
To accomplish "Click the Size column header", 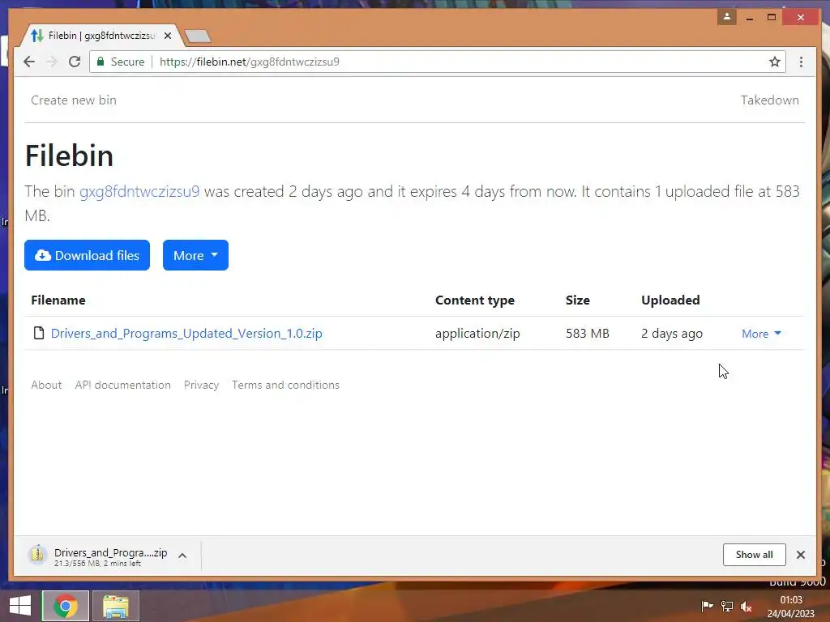I will pos(577,300).
